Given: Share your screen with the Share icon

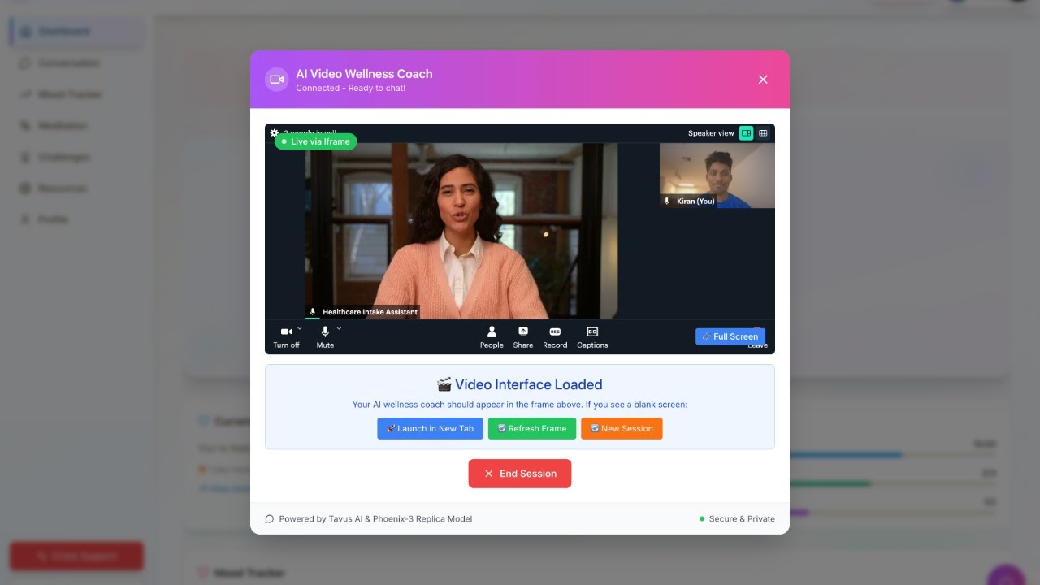Looking at the screenshot, I should 523,337.
